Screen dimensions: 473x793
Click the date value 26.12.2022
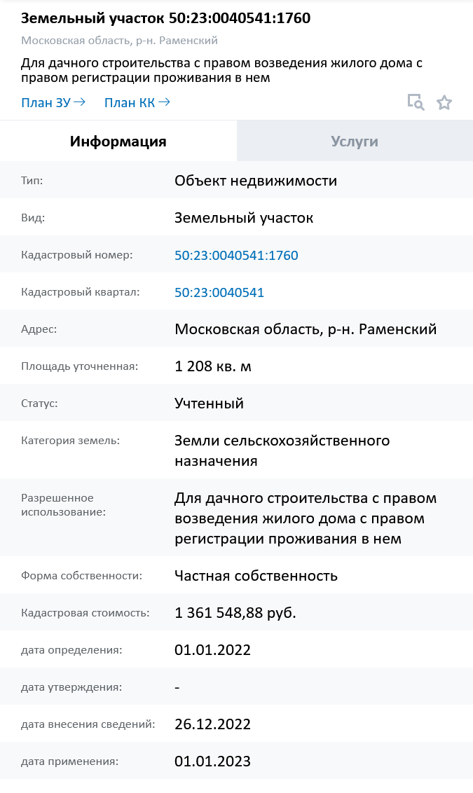point(212,724)
